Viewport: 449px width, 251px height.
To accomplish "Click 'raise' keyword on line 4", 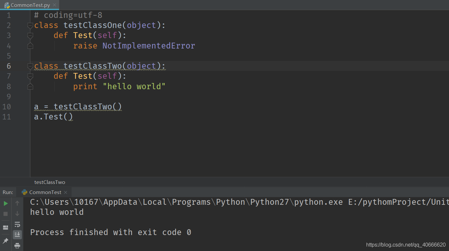I will click(85, 46).
